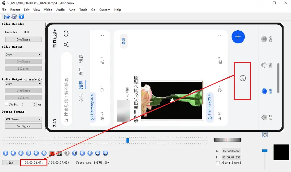Open the AVI Muxer output format dropdown
Screen dimensions: 291x172
pos(24,119)
